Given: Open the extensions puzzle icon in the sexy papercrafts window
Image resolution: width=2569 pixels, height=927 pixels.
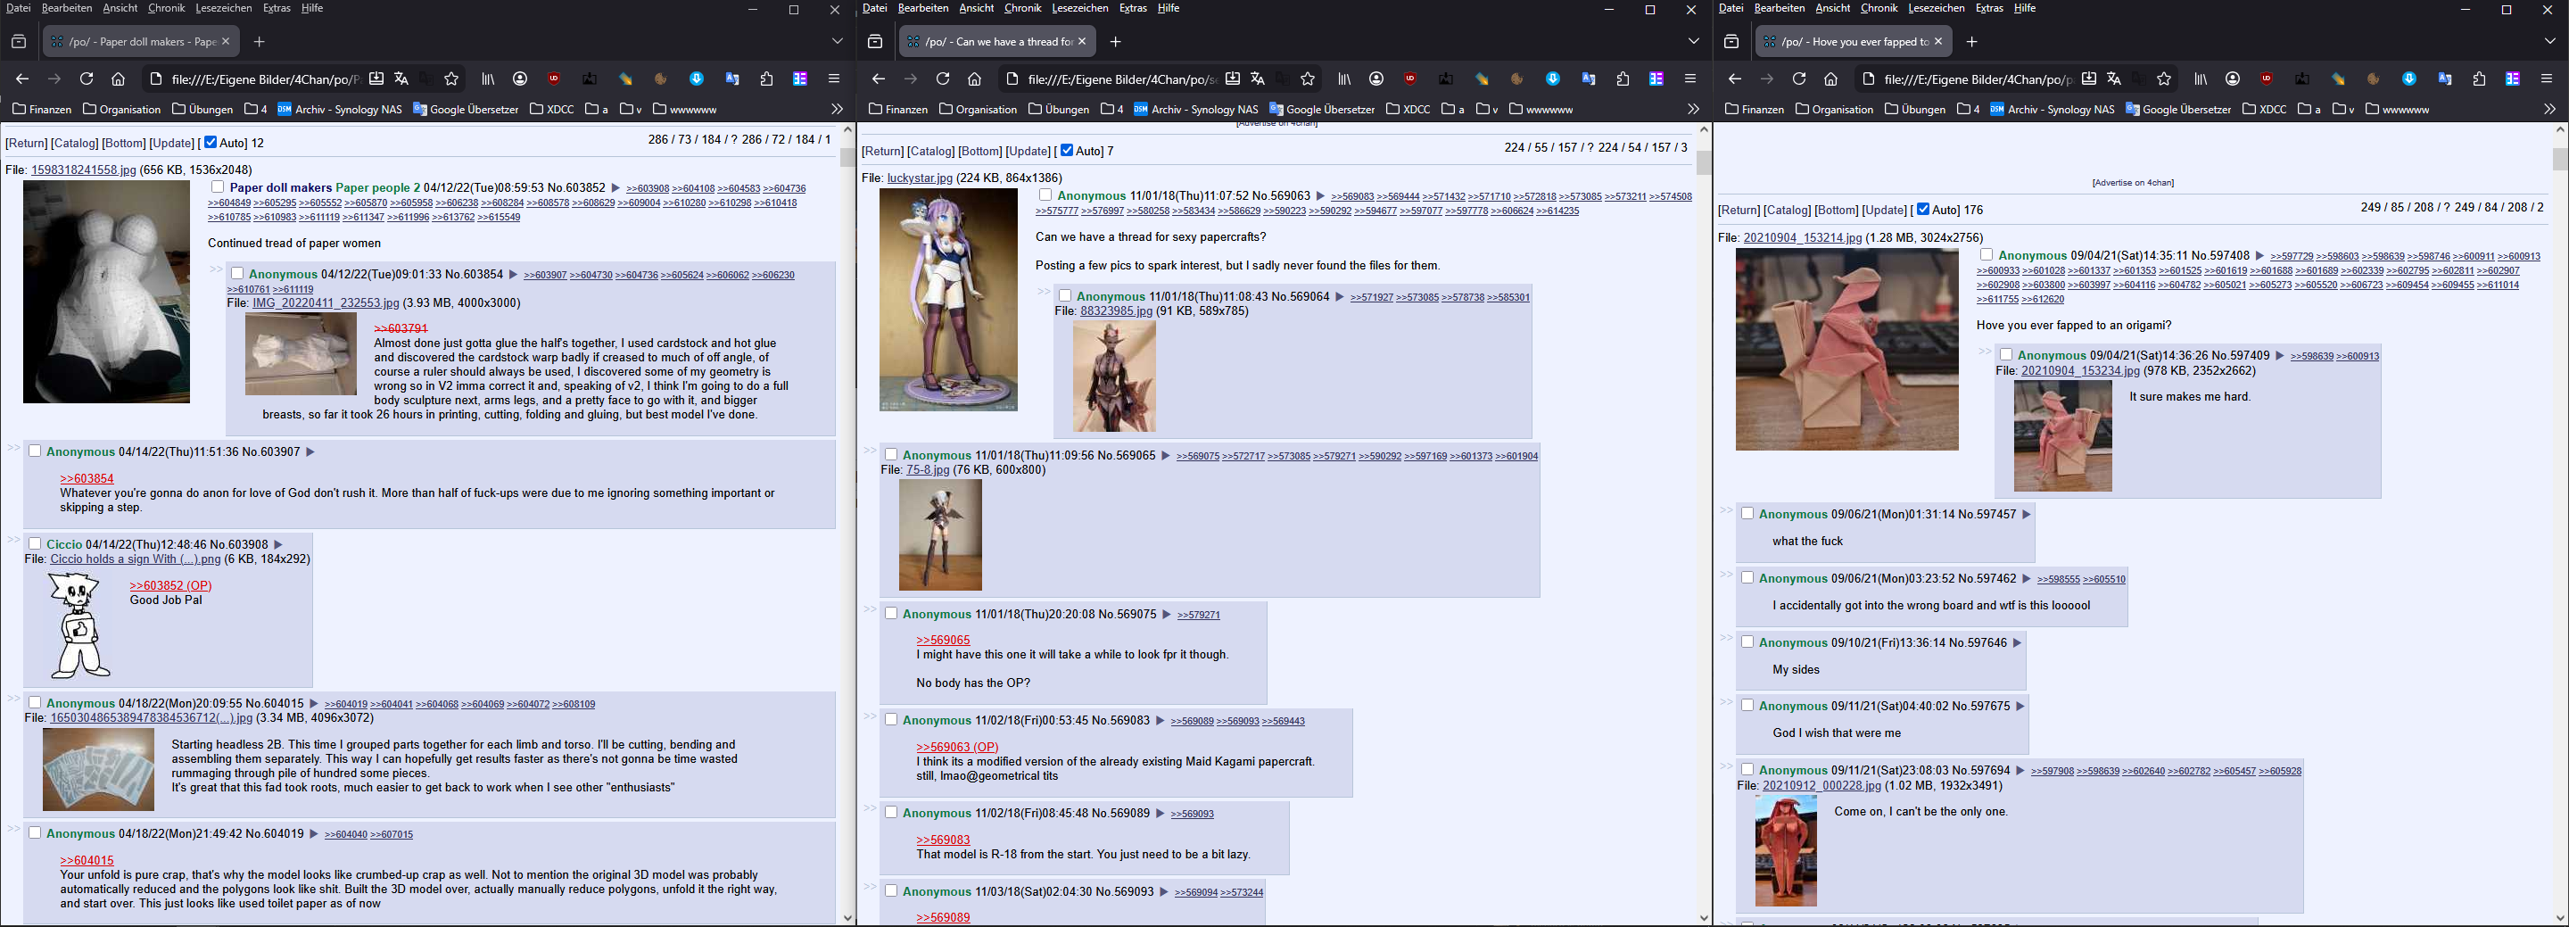Looking at the screenshot, I should tap(1623, 79).
